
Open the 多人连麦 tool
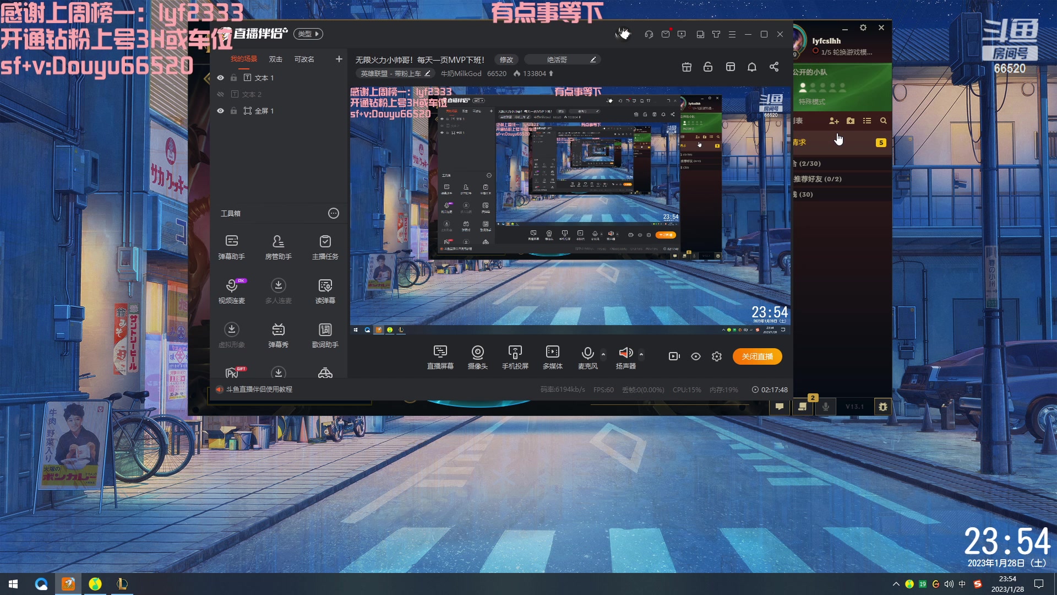point(279,291)
